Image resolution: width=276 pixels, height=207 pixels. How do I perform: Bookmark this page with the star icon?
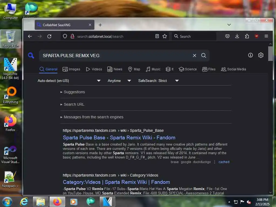click(x=165, y=36)
